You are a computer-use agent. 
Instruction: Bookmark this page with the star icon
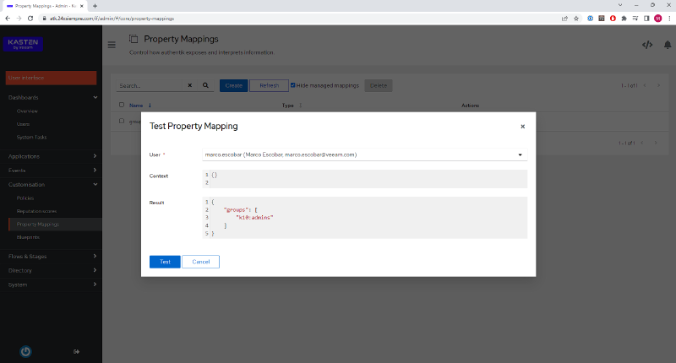pyautogui.click(x=576, y=19)
